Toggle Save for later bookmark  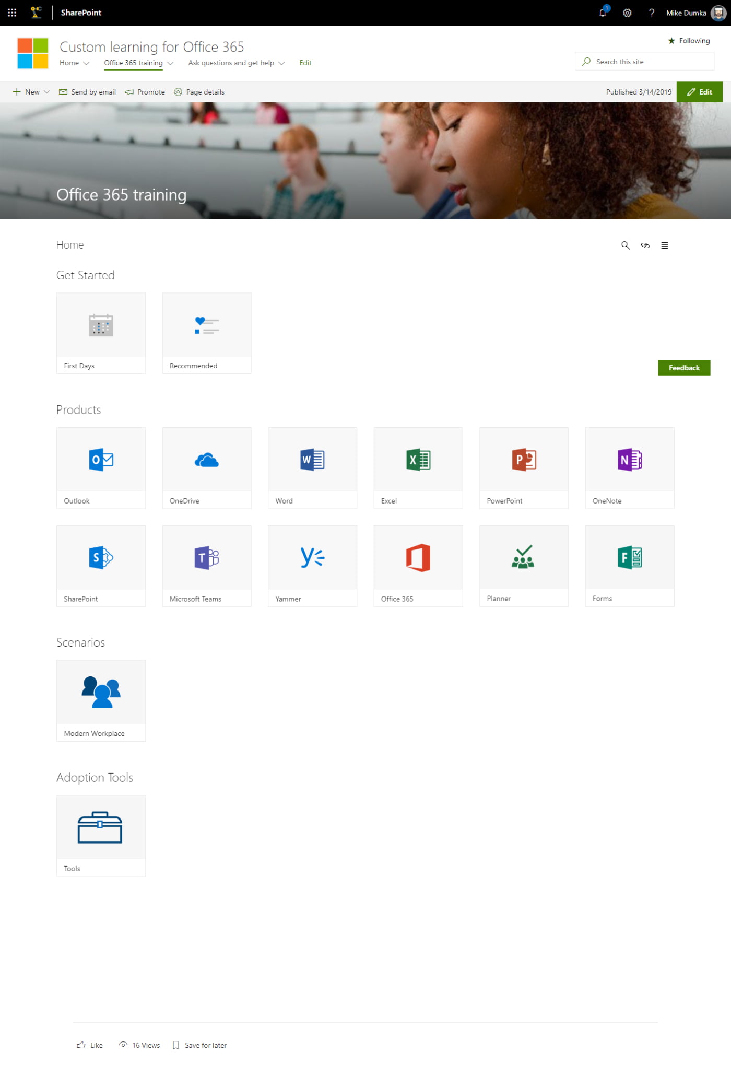tap(199, 1045)
